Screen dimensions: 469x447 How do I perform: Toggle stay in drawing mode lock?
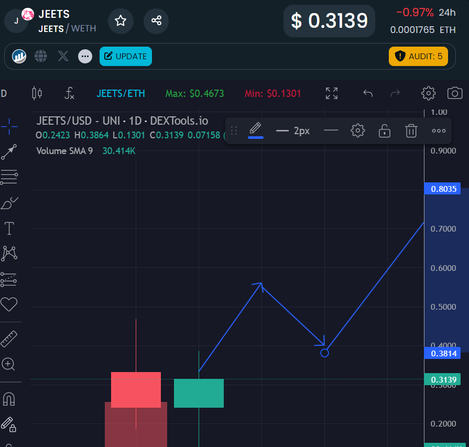[x=8, y=424]
